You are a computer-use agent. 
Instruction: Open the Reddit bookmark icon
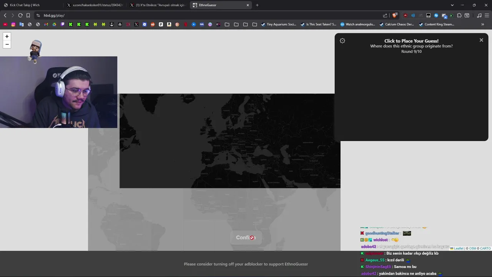(153, 24)
